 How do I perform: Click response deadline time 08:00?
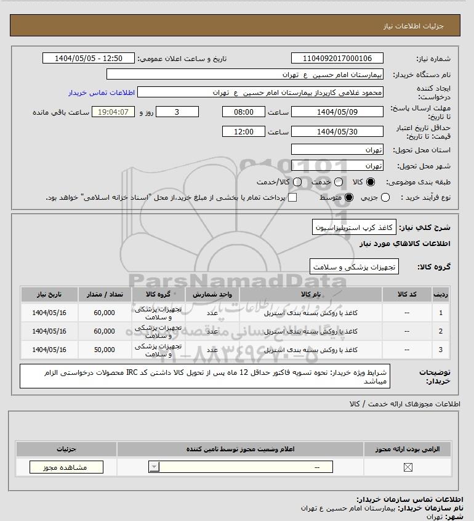pyautogui.click(x=244, y=112)
